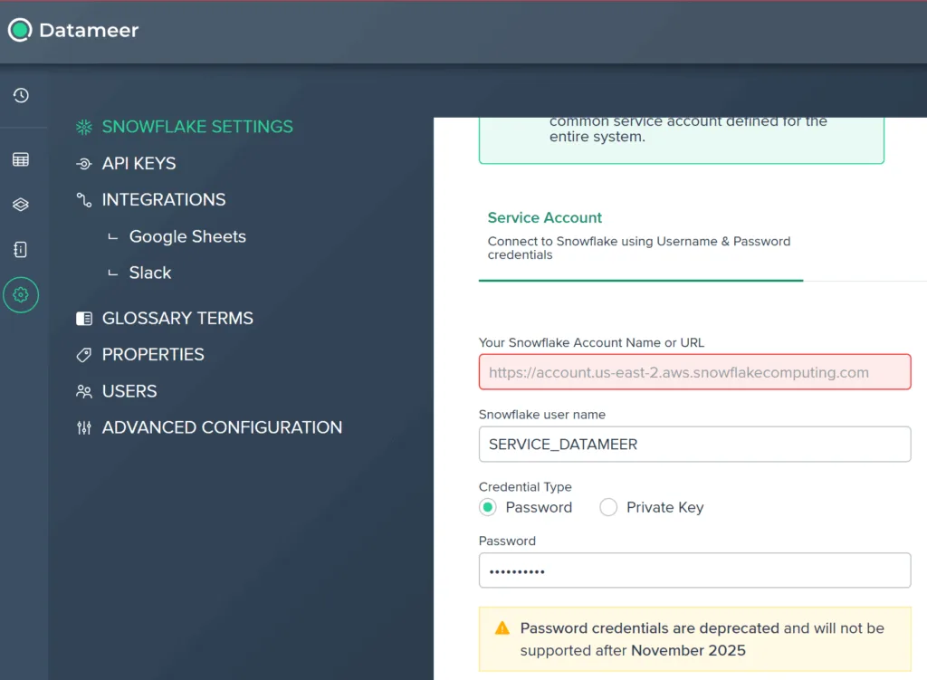Screen dimensions: 927x680
Task: Select Slack integration
Action: click(150, 273)
